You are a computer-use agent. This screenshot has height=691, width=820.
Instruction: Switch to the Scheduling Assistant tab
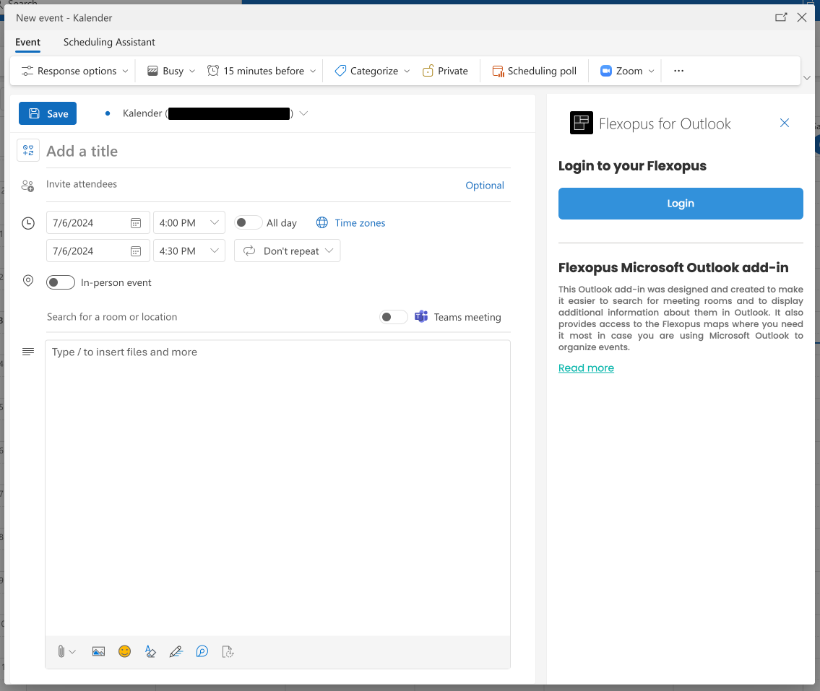click(109, 42)
